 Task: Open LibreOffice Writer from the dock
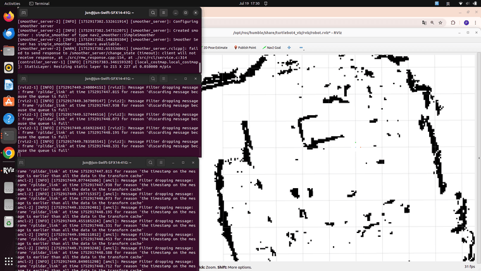9,85
